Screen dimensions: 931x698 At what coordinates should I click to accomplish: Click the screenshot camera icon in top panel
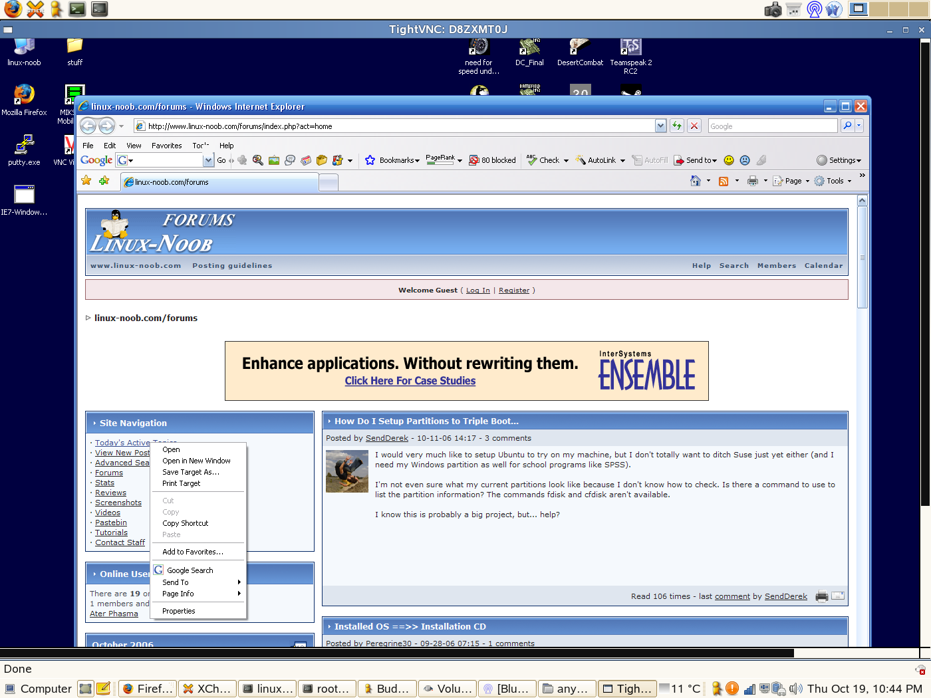(x=773, y=9)
